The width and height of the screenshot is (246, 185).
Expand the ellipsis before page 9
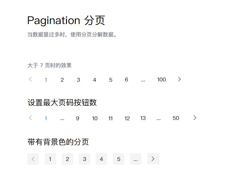62,119
